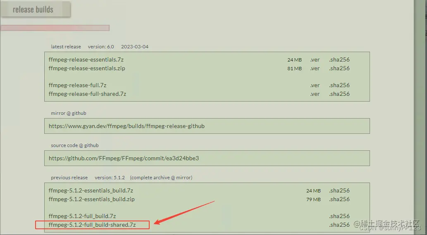Follow the gyan.dev ffmpeg-release-github mirror link
Viewport: 427px width, 235px height.
pos(126,126)
